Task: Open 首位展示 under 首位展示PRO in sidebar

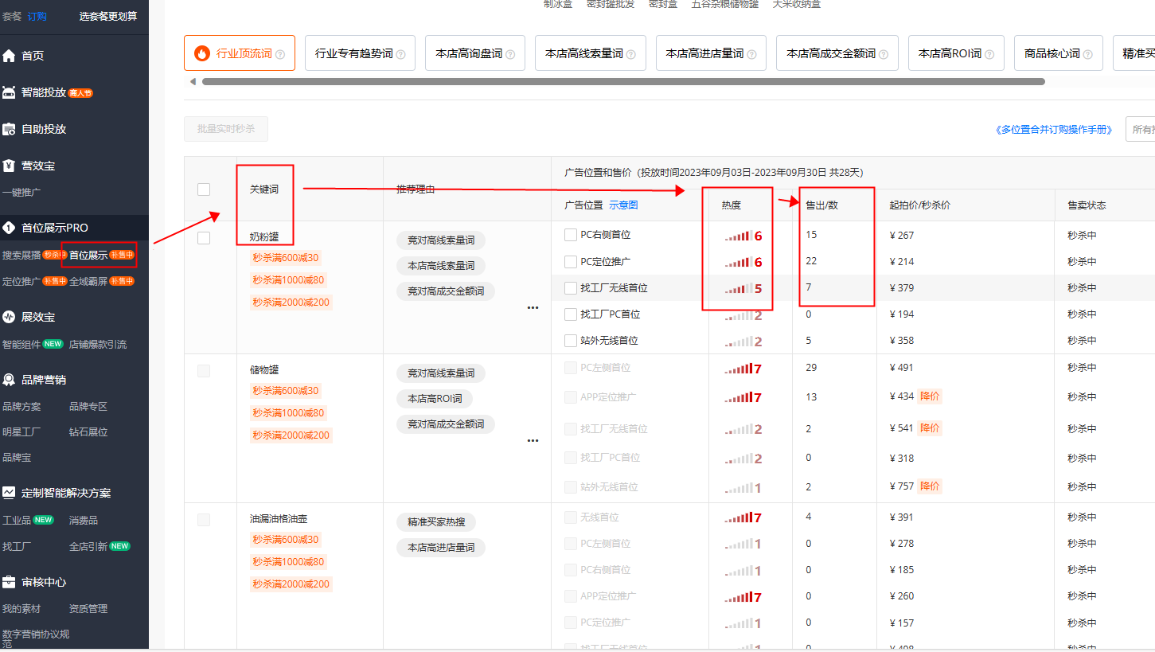Action: (x=88, y=256)
